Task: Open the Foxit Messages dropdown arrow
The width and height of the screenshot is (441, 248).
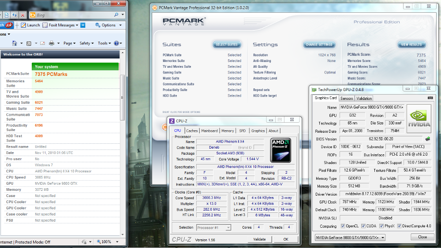Action: coord(77,25)
